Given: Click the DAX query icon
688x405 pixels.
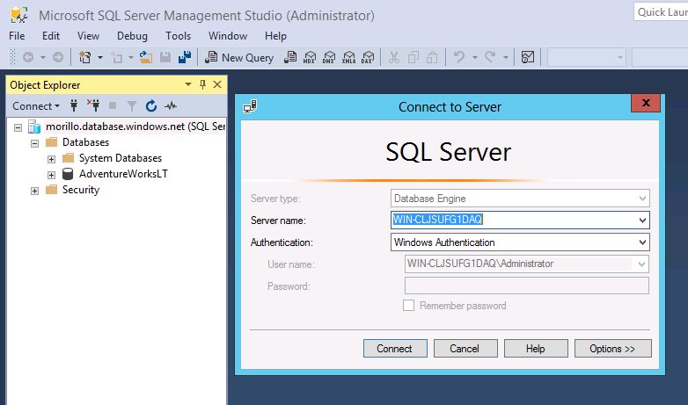Looking at the screenshot, I should [368, 57].
